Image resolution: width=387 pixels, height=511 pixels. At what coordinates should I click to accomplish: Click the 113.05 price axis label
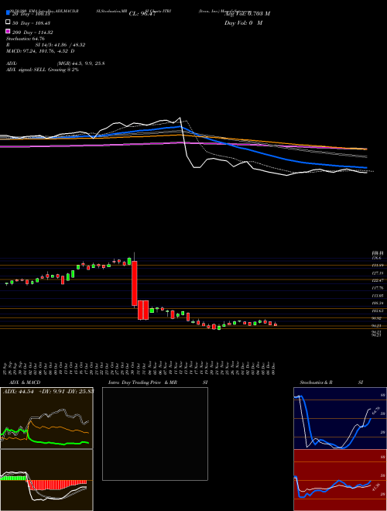click(x=377, y=296)
